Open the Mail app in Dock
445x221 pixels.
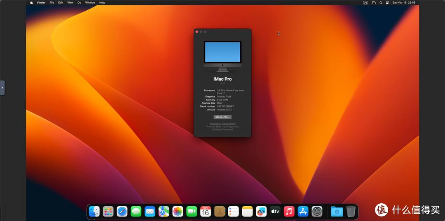tap(150, 212)
